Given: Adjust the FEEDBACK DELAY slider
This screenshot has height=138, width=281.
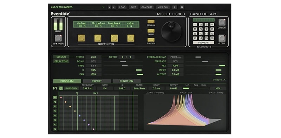Looking at the screenshot, I should pyautogui.click(x=198, y=57).
